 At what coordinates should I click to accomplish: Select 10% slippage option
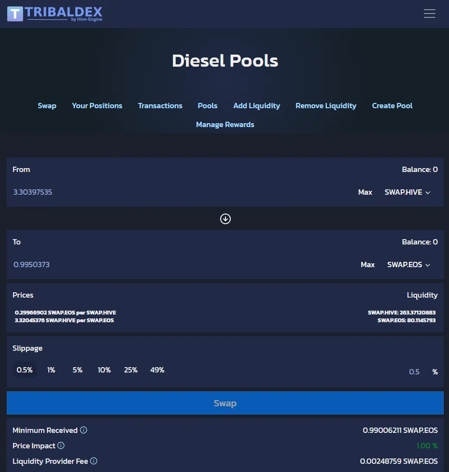tap(104, 370)
